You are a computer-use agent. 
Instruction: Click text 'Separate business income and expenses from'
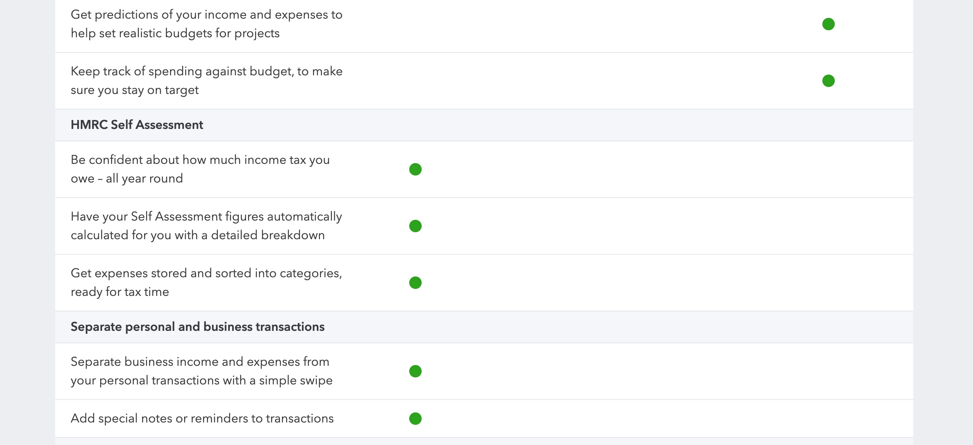click(200, 362)
